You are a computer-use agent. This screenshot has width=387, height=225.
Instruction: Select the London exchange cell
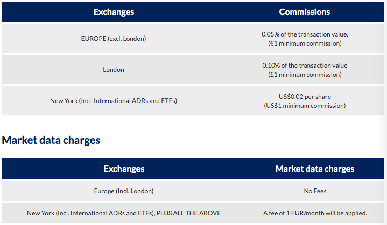[x=114, y=70]
